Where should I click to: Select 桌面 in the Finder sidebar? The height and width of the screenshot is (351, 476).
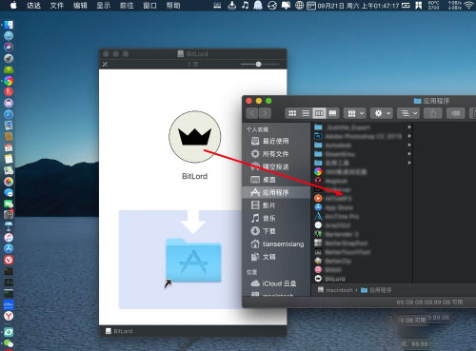coord(275,180)
